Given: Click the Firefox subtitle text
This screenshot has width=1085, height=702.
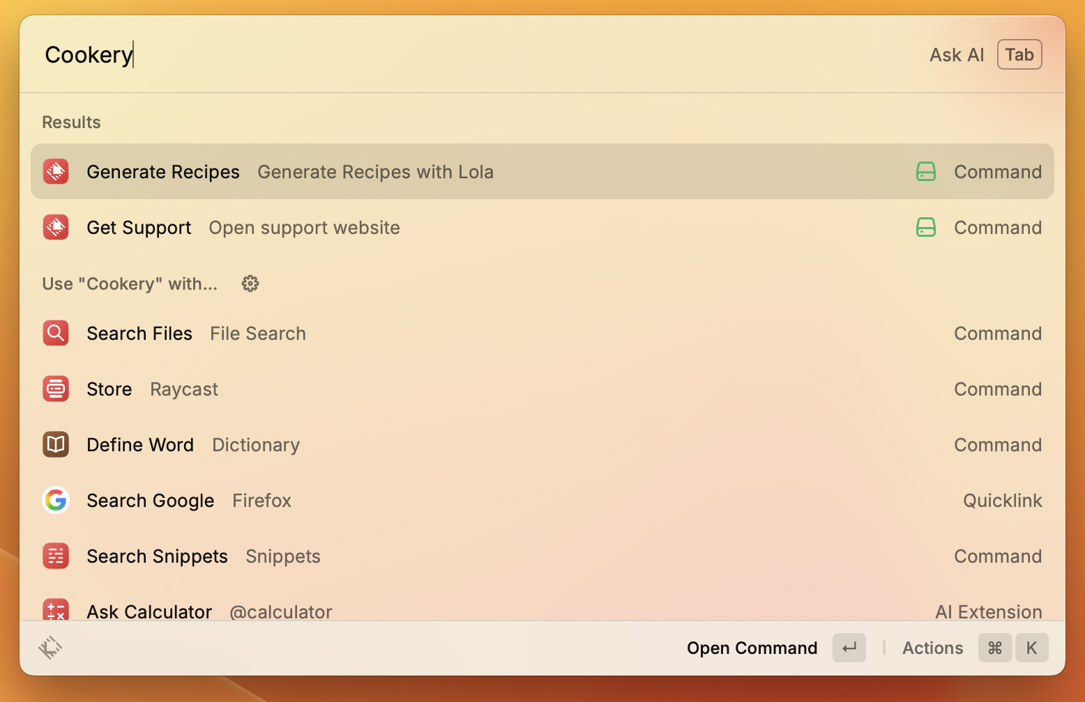Looking at the screenshot, I should (261, 500).
